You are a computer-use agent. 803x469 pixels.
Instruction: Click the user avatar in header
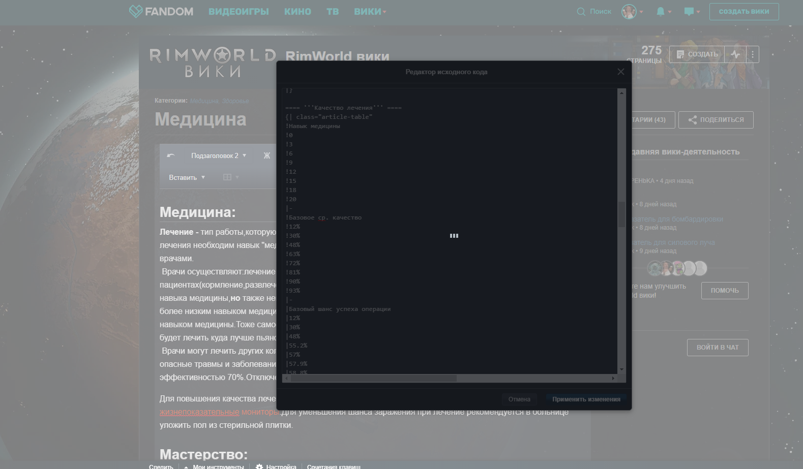(629, 11)
